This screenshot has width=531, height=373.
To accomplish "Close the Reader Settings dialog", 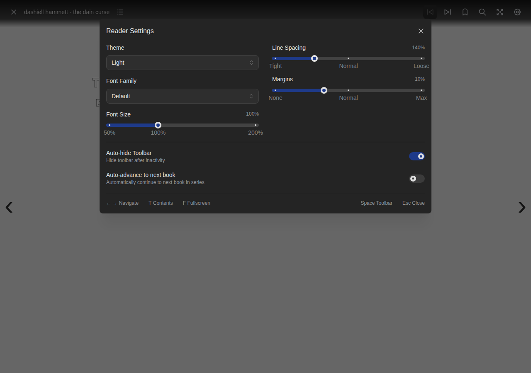I will (421, 31).
